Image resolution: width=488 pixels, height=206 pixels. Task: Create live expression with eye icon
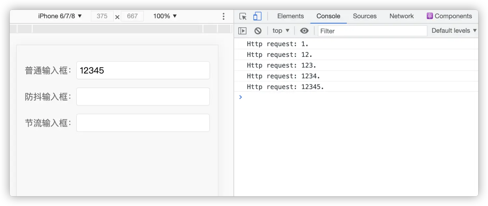(304, 31)
